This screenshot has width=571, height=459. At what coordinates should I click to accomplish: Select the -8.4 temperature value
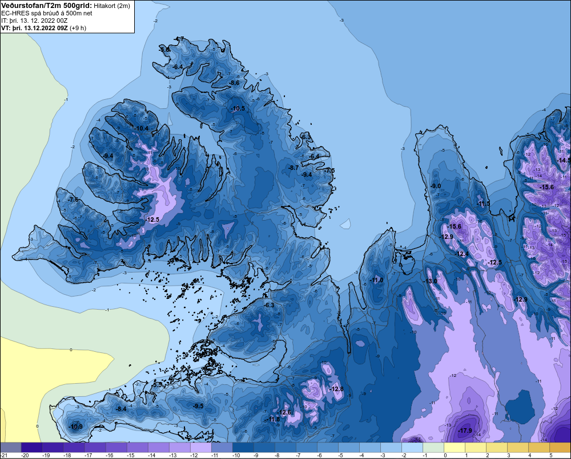pyautogui.click(x=121, y=409)
